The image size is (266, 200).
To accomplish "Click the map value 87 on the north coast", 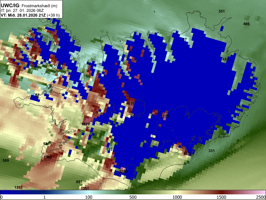I will (185, 39).
